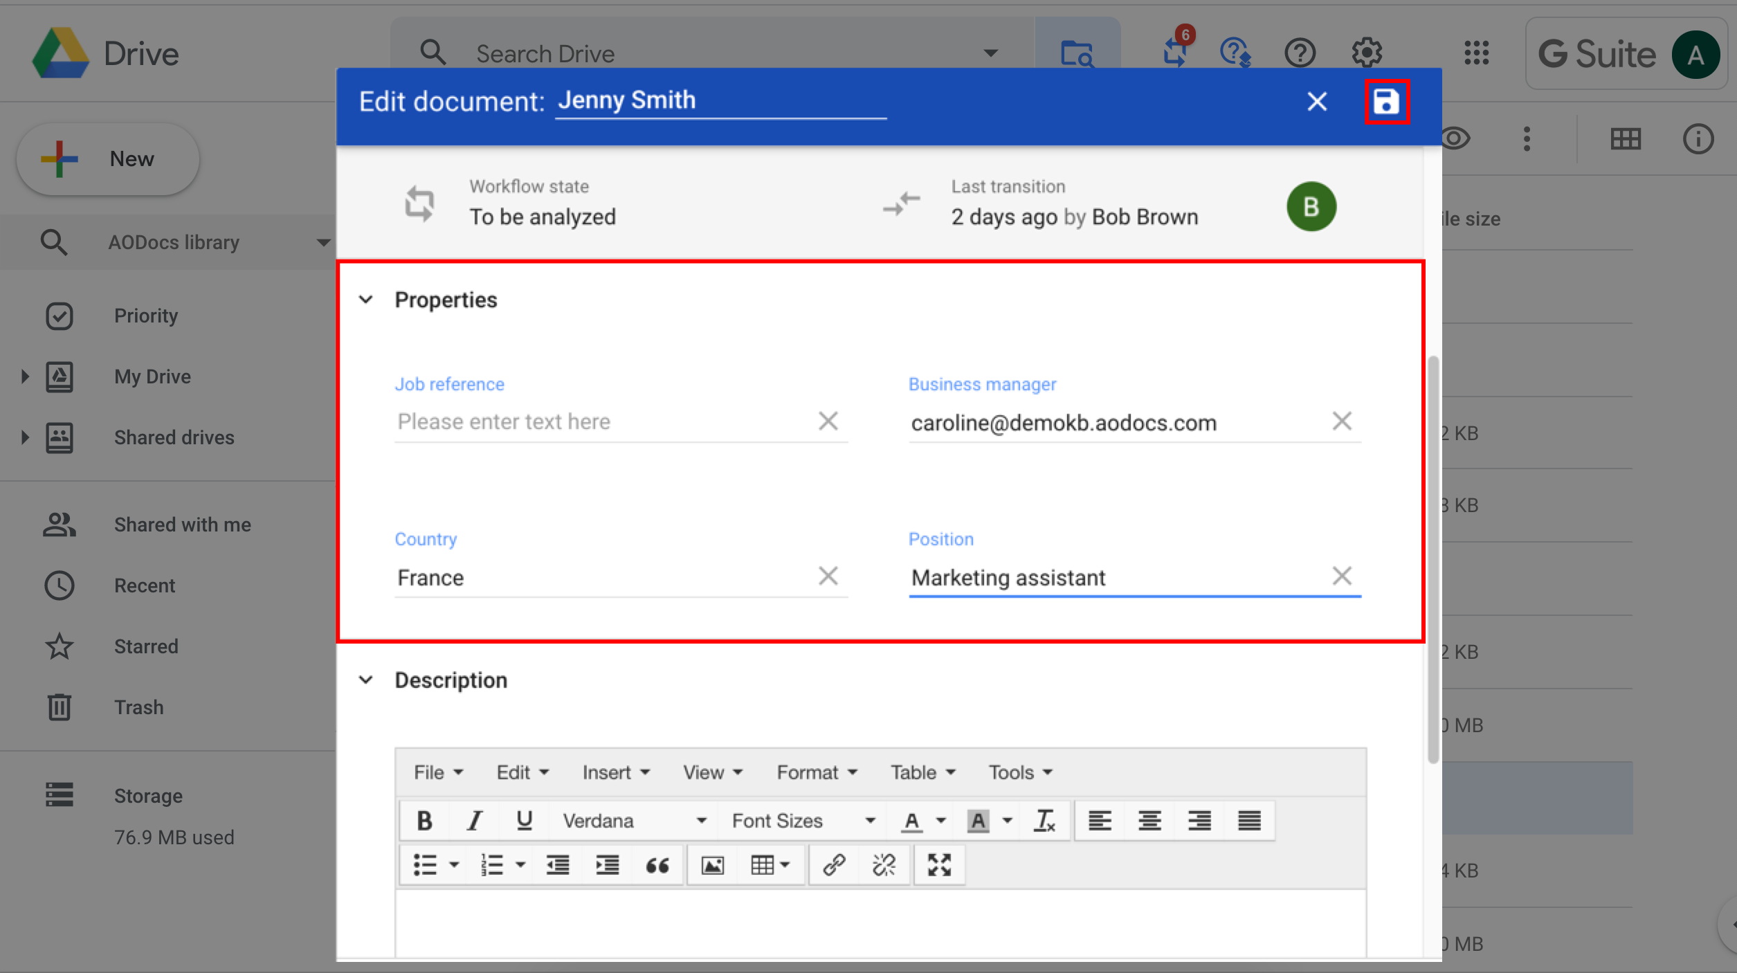Clear the Business manager field
1737x973 pixels.
click(x=1342, y=421)
